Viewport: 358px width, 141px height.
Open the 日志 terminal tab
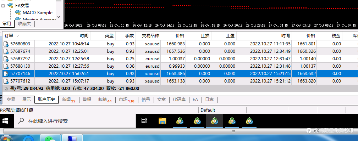209,100
